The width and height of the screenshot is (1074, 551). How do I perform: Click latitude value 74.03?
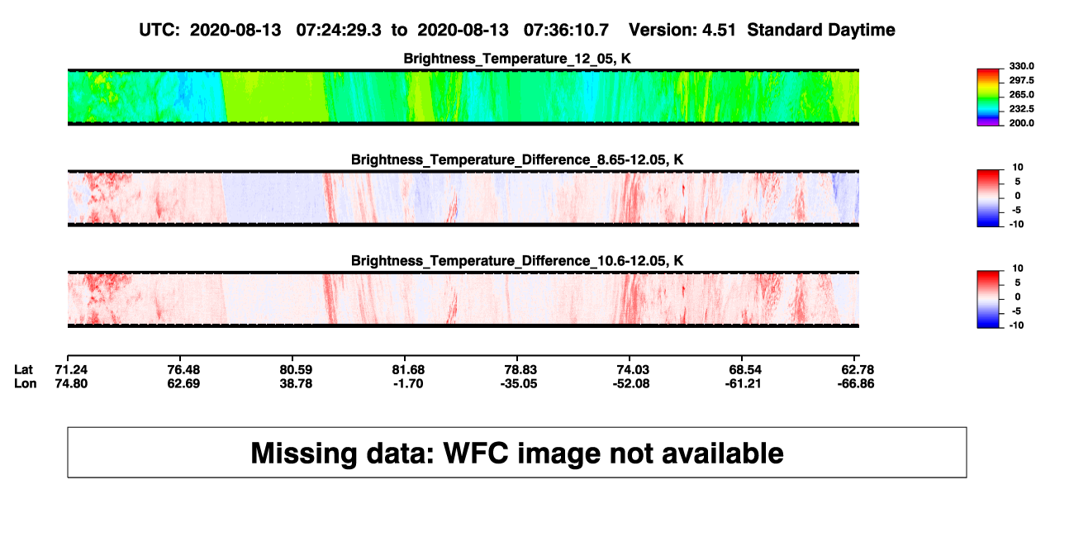coord(633,369)
